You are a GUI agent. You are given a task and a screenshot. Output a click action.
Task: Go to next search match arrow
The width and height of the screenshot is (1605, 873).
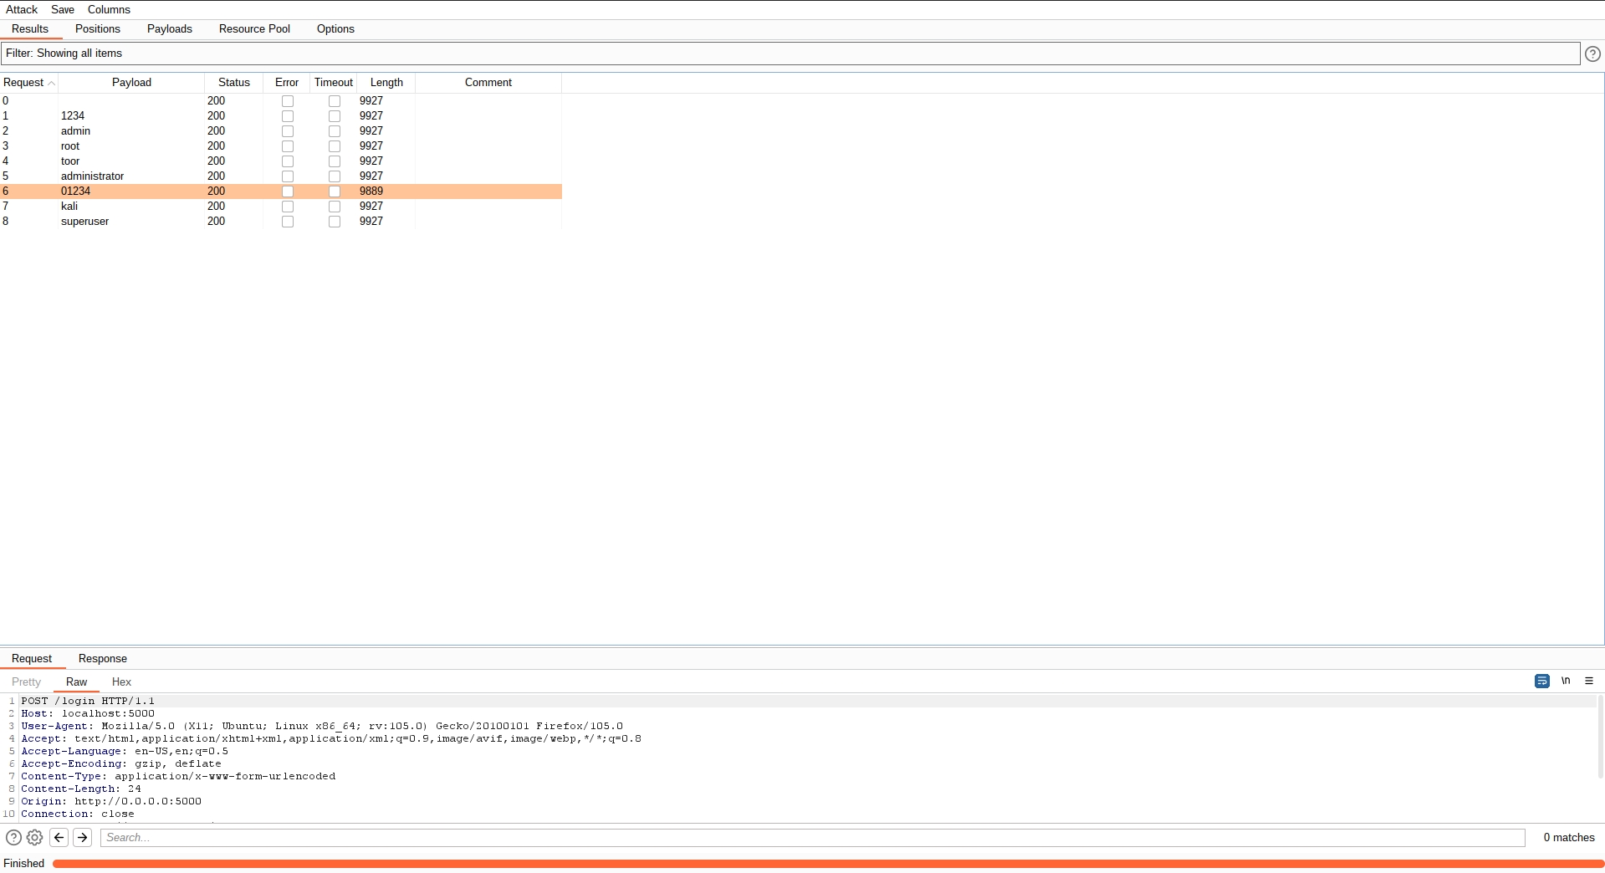(x=83, y=837)
